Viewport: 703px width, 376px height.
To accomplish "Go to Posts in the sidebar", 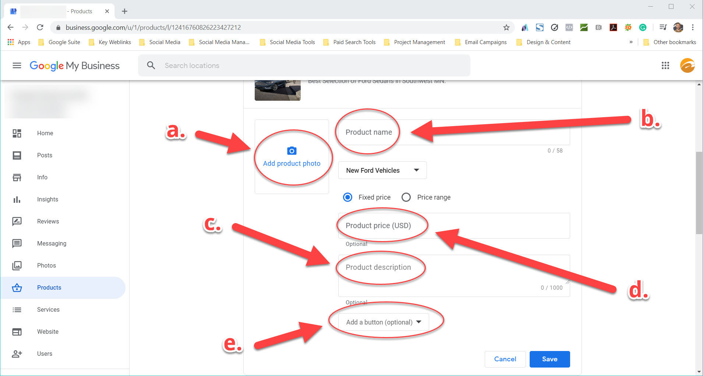I will coord(45,155).
